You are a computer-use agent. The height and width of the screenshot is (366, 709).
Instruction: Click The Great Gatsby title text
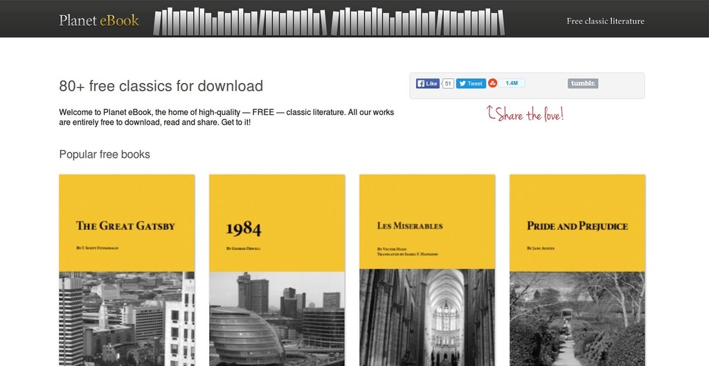pos(125,226)
